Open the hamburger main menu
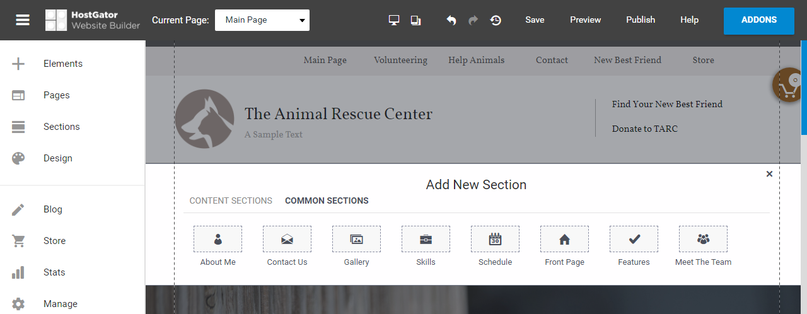 (x=23, y=20)
